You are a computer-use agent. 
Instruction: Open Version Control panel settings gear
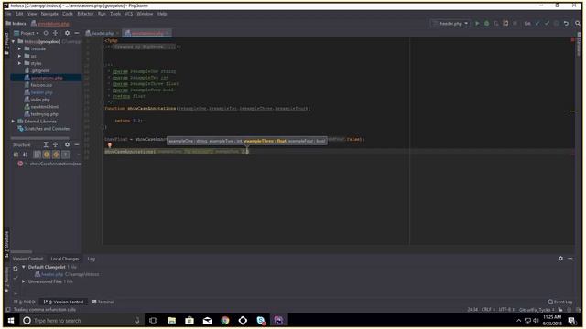(560, 258)
